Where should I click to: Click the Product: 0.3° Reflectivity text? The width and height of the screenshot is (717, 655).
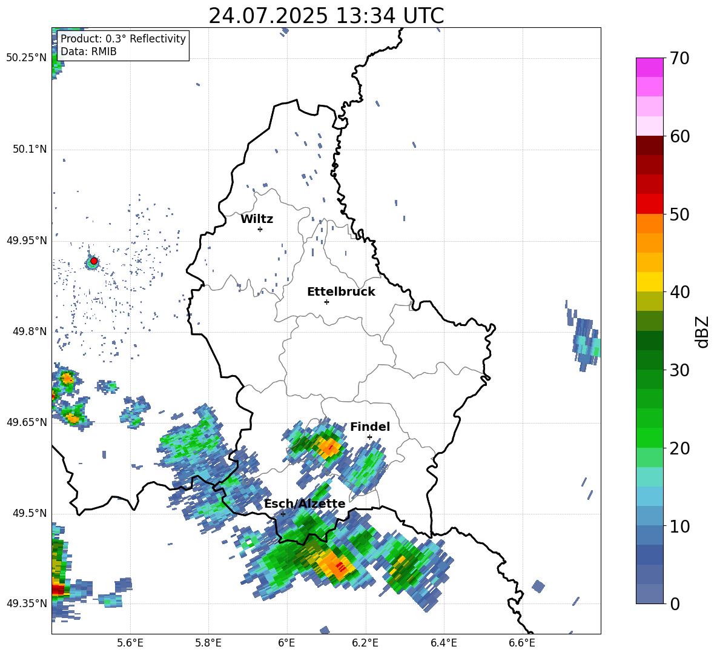[123, 39]
